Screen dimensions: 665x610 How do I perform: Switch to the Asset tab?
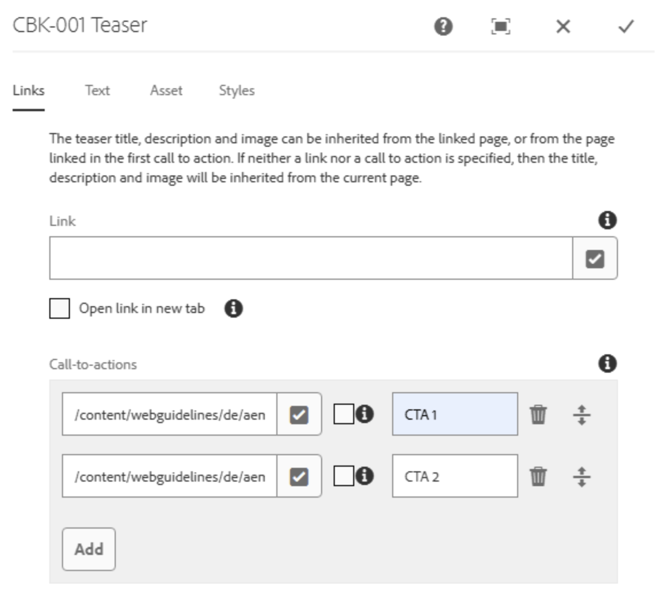coord(166,91)
